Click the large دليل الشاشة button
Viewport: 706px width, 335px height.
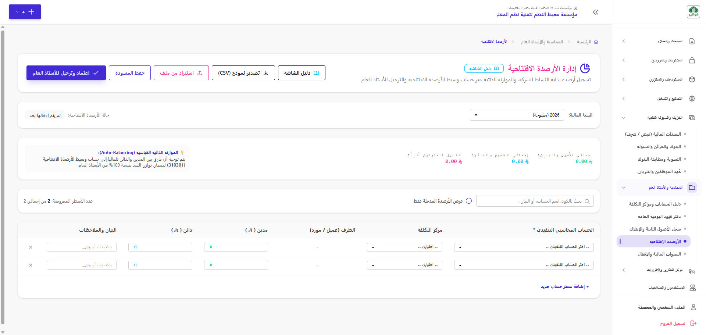[x=302, y=73]
